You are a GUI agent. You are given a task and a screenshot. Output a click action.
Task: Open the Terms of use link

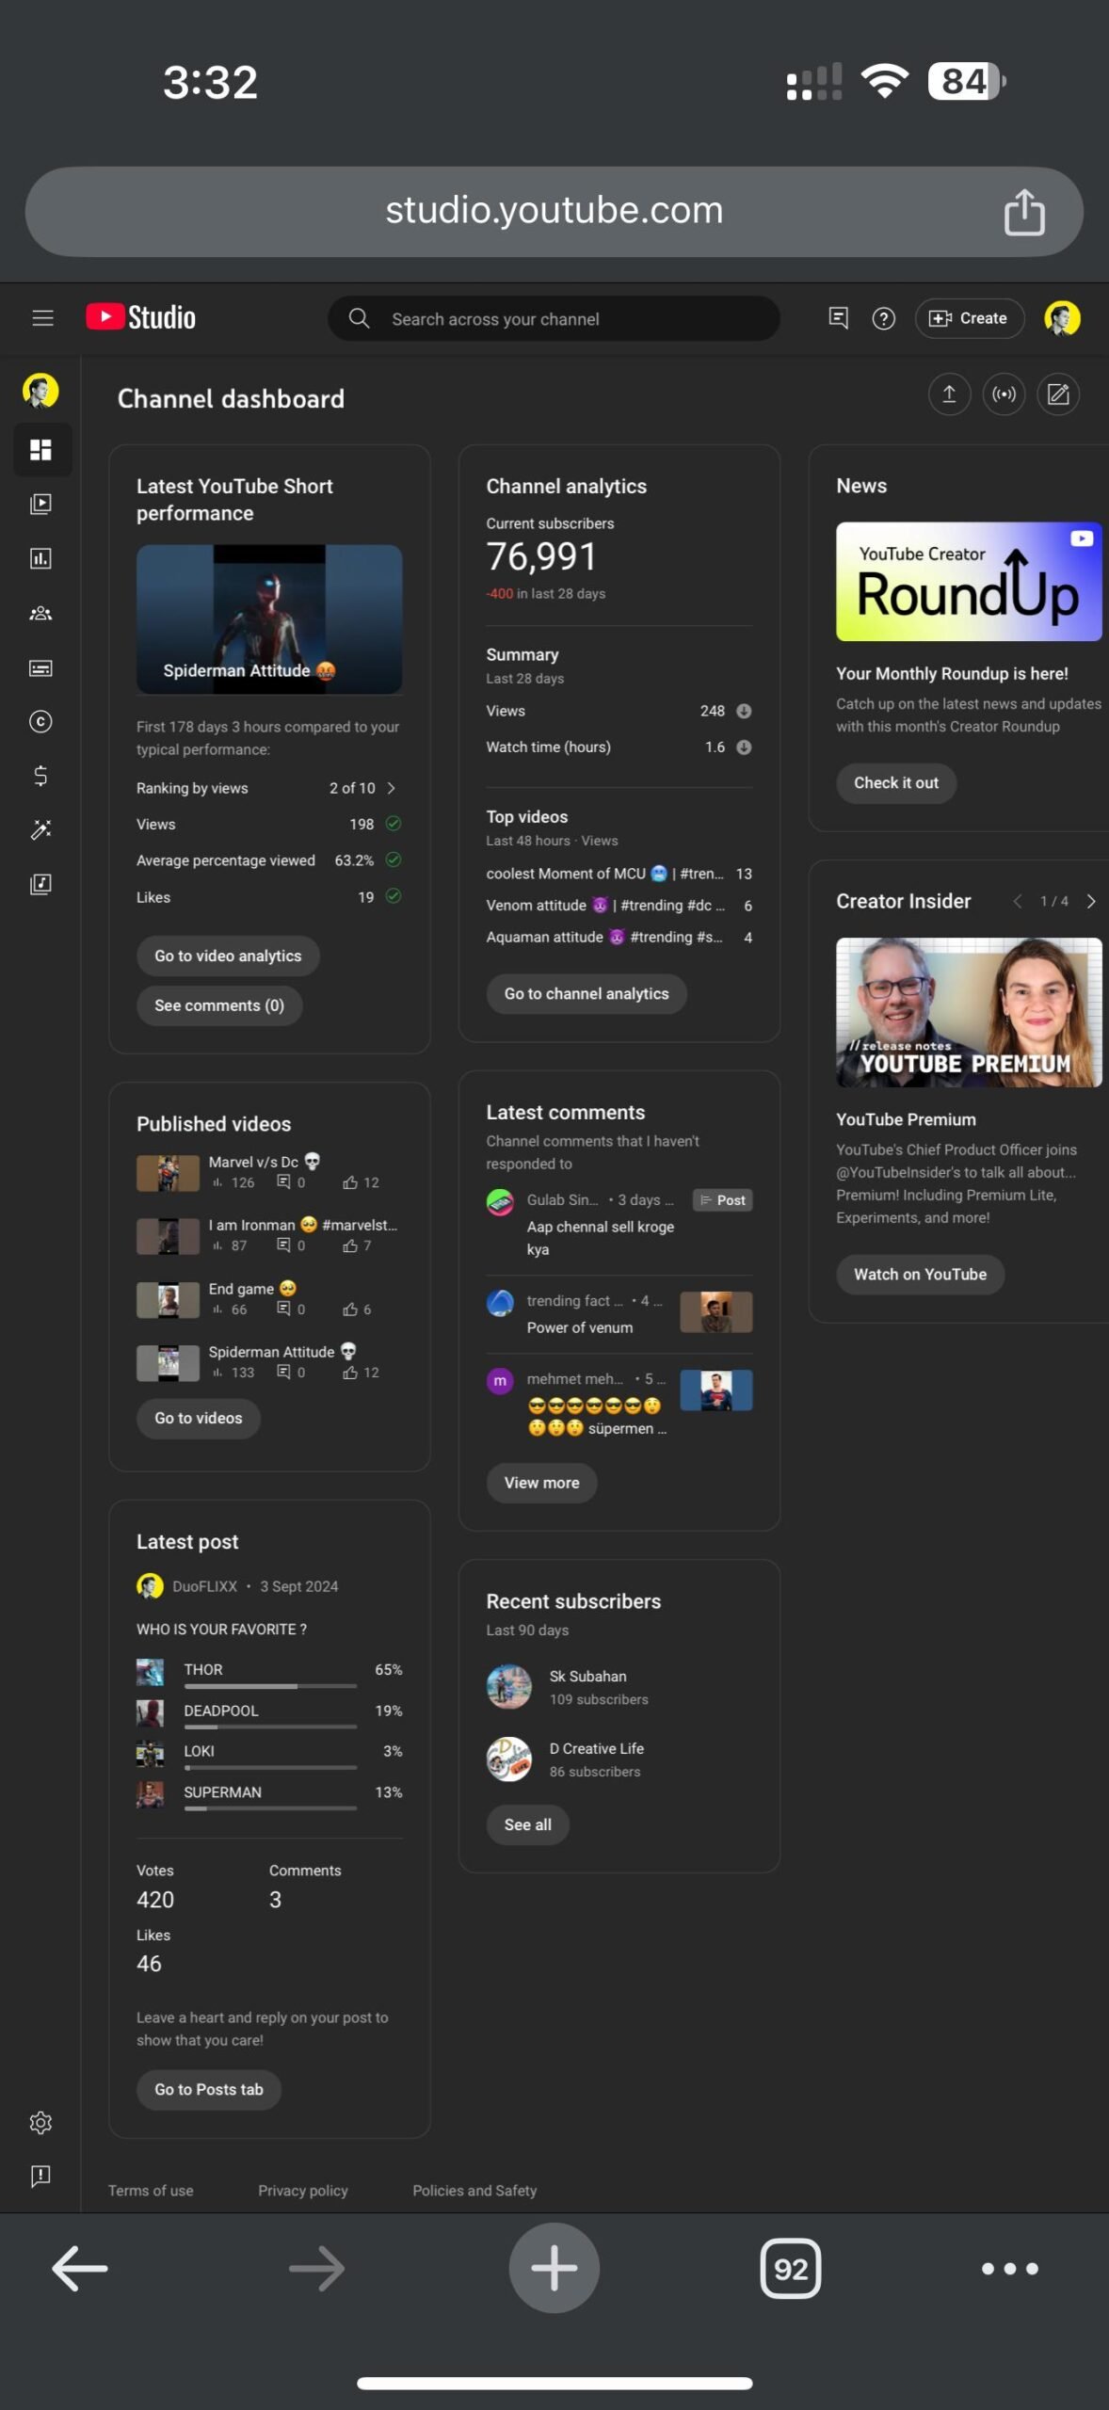tap(151, 2191)
